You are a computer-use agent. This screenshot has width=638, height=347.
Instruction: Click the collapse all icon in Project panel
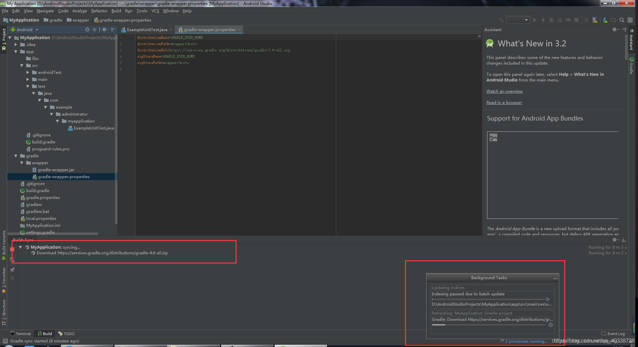click(x=94, y=29)
